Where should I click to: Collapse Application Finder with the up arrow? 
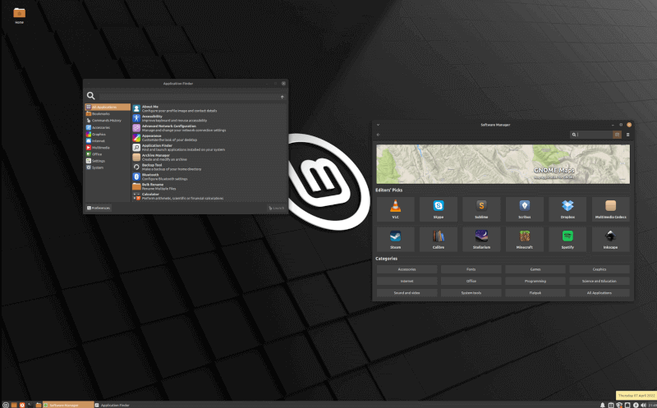282,96
